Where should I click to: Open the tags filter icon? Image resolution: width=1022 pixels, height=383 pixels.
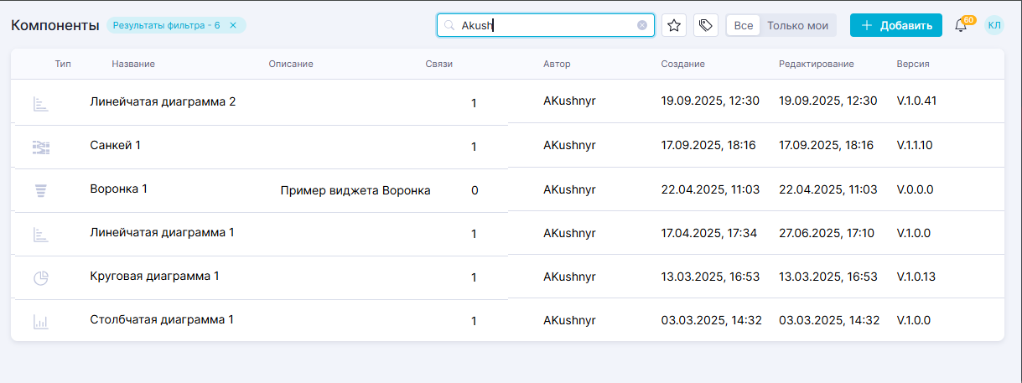click(706, 25)
